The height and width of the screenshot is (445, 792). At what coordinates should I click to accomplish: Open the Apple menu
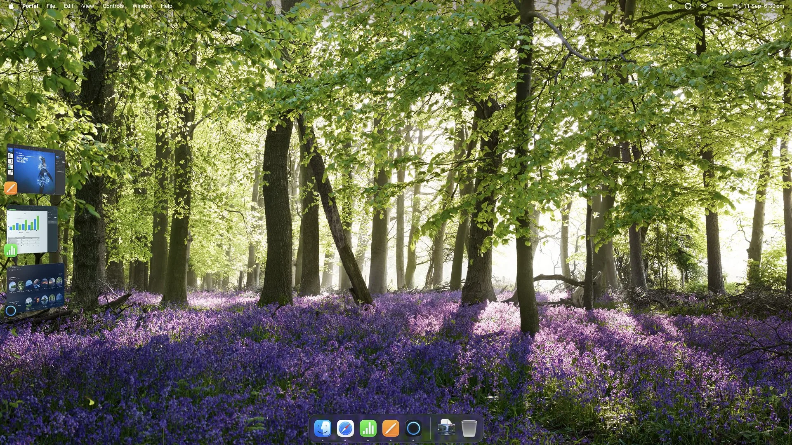click(x=11, y=6)
